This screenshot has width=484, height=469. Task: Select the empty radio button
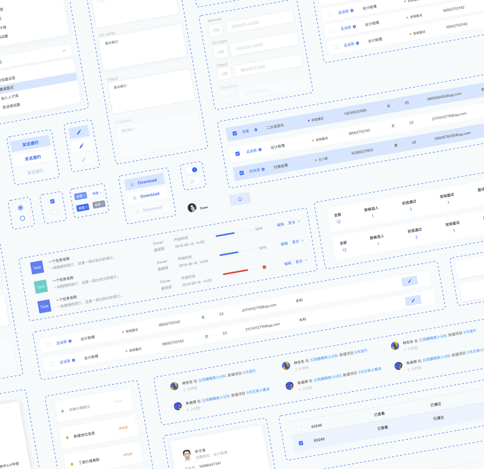pyautogui.click(x=22, y=218)
